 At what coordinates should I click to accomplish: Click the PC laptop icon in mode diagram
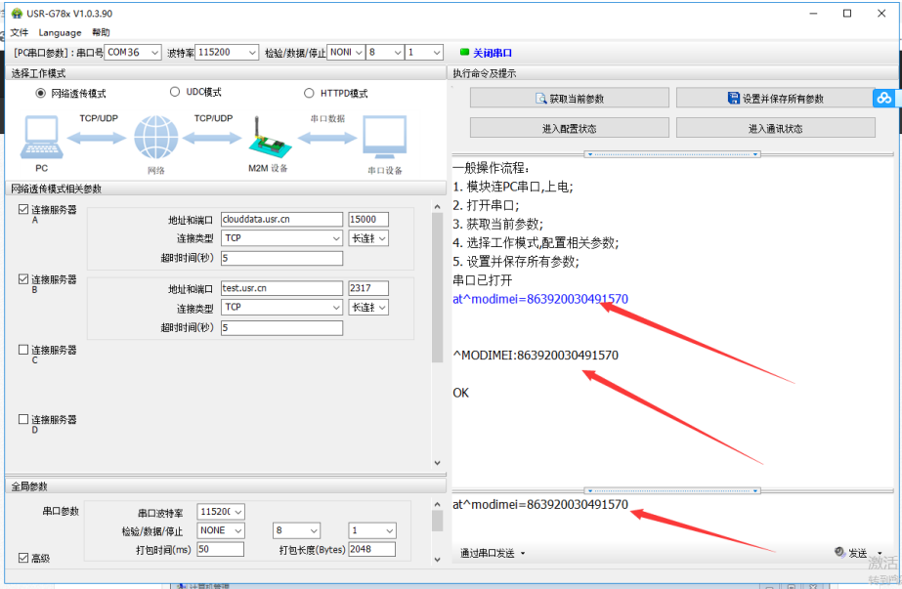click(x=42, y=137)
